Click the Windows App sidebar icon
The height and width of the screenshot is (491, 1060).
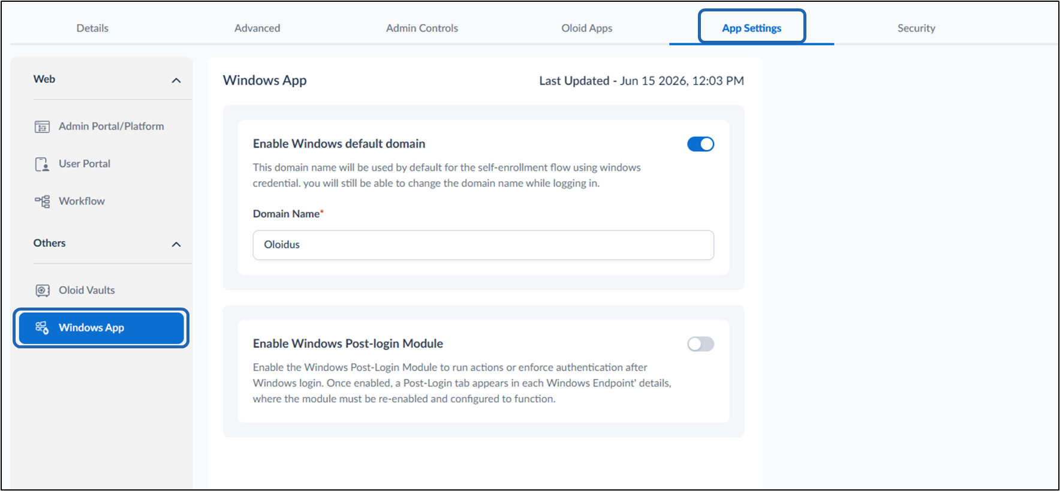42,328
